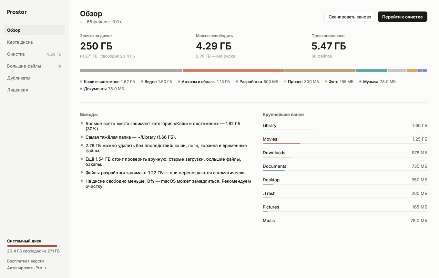Click the Сканировать заново button
Screen dimensions: 439x278
click(350, 17)
